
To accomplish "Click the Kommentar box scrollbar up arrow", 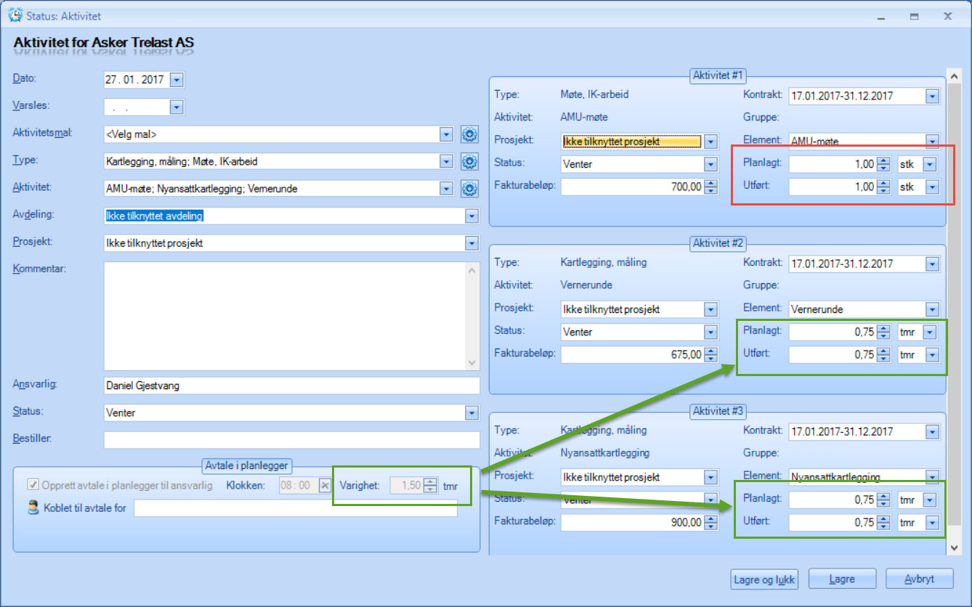I will pyautogui.click(x=472, y=271).
